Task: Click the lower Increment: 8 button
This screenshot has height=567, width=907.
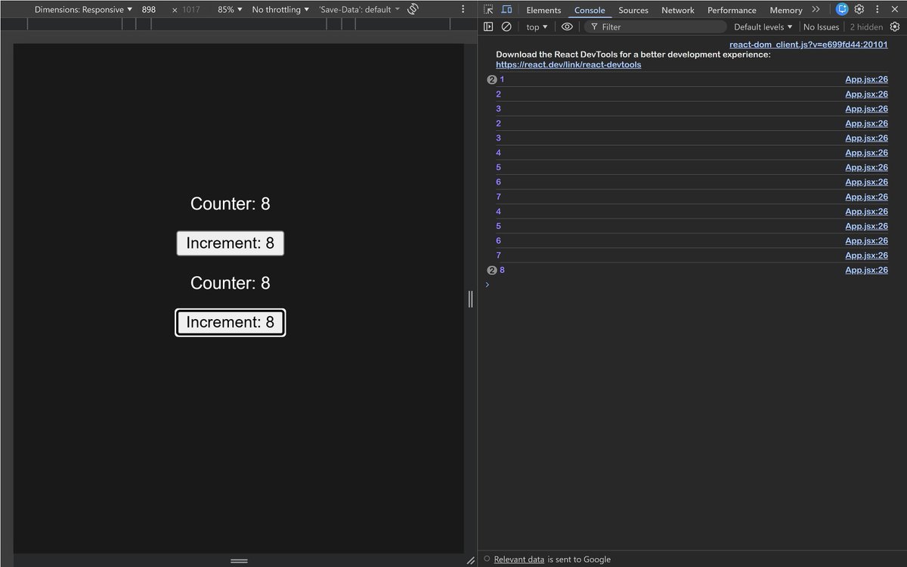Action: 230,322
